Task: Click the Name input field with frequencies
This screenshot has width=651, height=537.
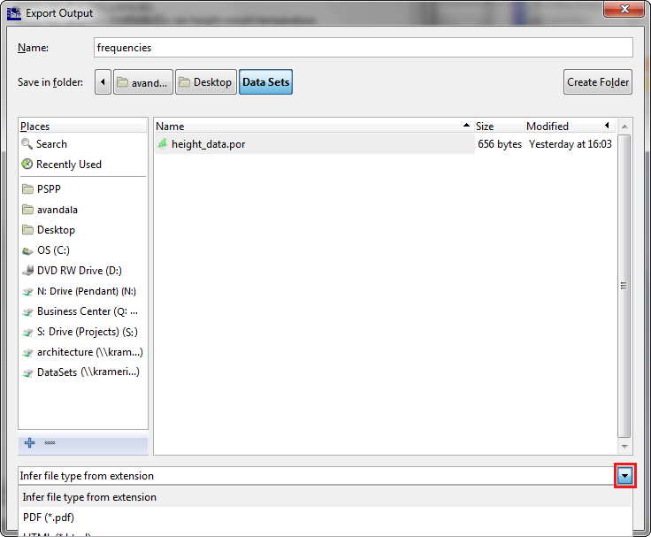Action: [x=364, y=48]
